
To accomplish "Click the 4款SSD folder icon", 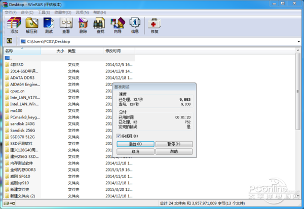I will (x=7, y=64).
